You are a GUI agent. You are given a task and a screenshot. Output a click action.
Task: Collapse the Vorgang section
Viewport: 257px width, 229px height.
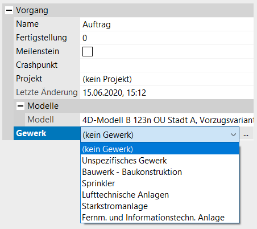point(9,10)
